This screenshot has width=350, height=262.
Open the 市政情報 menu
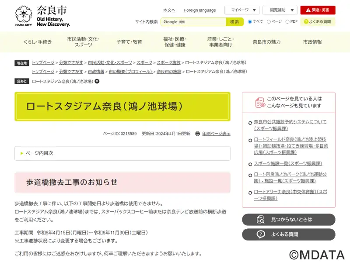coord(312,42)
